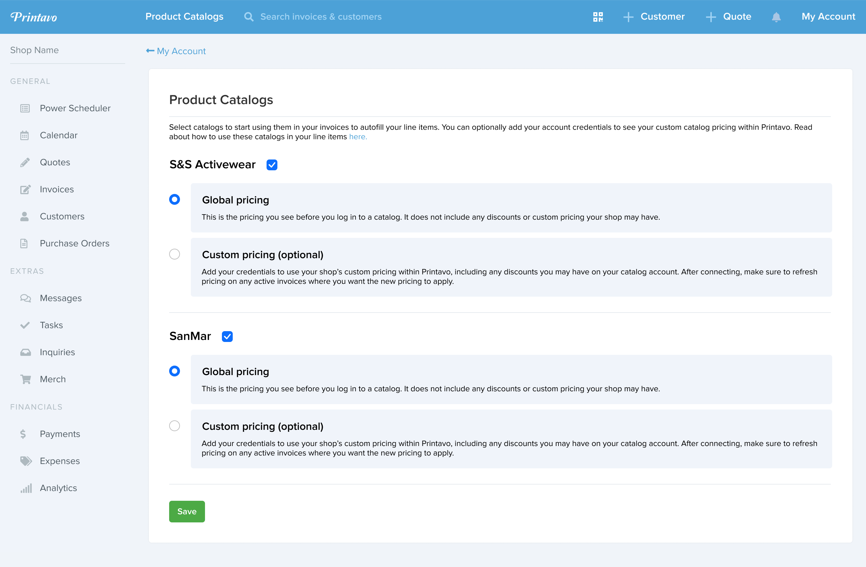The height and width of the screenshot is (567, 866).
Task: Open Analytics from sidebar
Action: coord(59,488)
